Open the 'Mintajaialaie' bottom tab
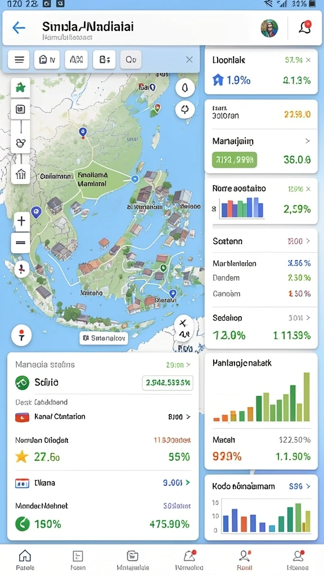This screenshot has width=324, height=576. click(133, 560)
